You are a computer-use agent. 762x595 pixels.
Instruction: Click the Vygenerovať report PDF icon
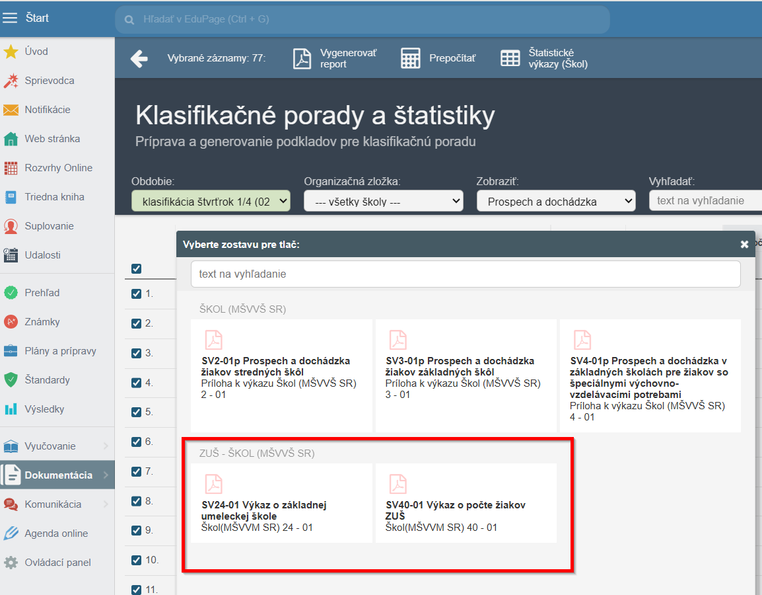coord(302,59)
